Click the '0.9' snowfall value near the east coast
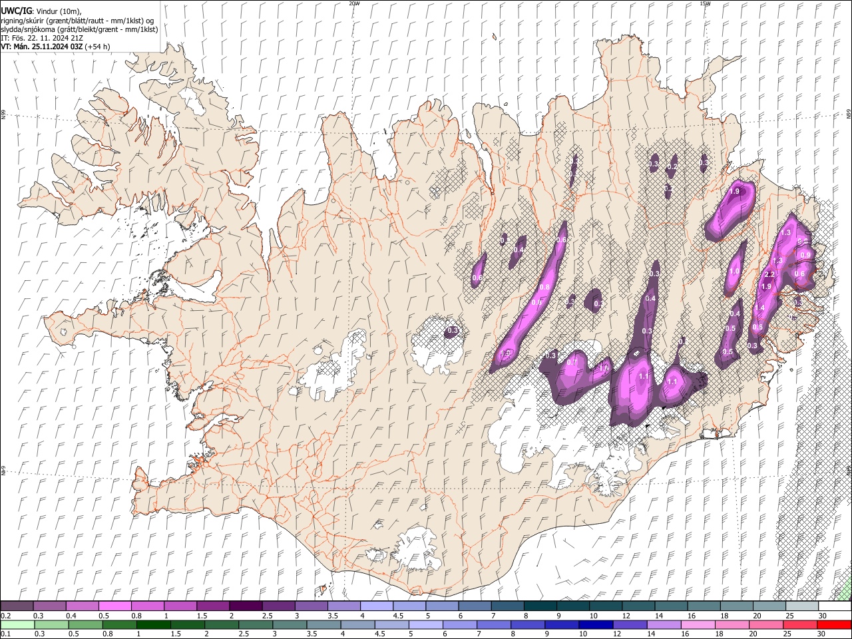 (805, 255)
